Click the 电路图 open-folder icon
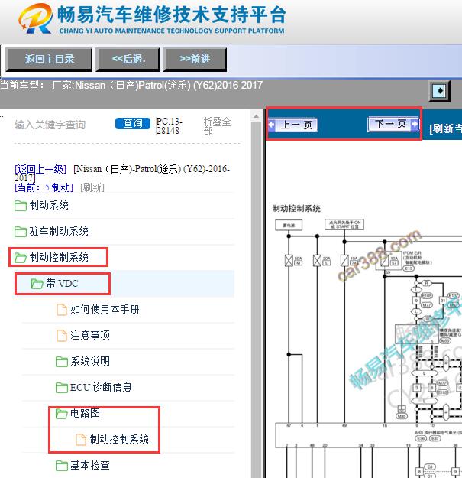 62,414
